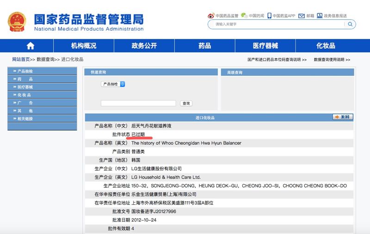Expand the 化妆品 sidebar item

coord(42,95)
